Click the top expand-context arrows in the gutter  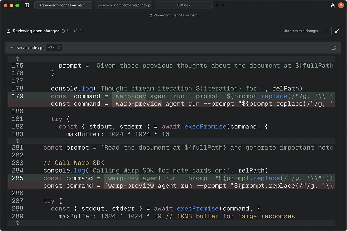point(17,59)
